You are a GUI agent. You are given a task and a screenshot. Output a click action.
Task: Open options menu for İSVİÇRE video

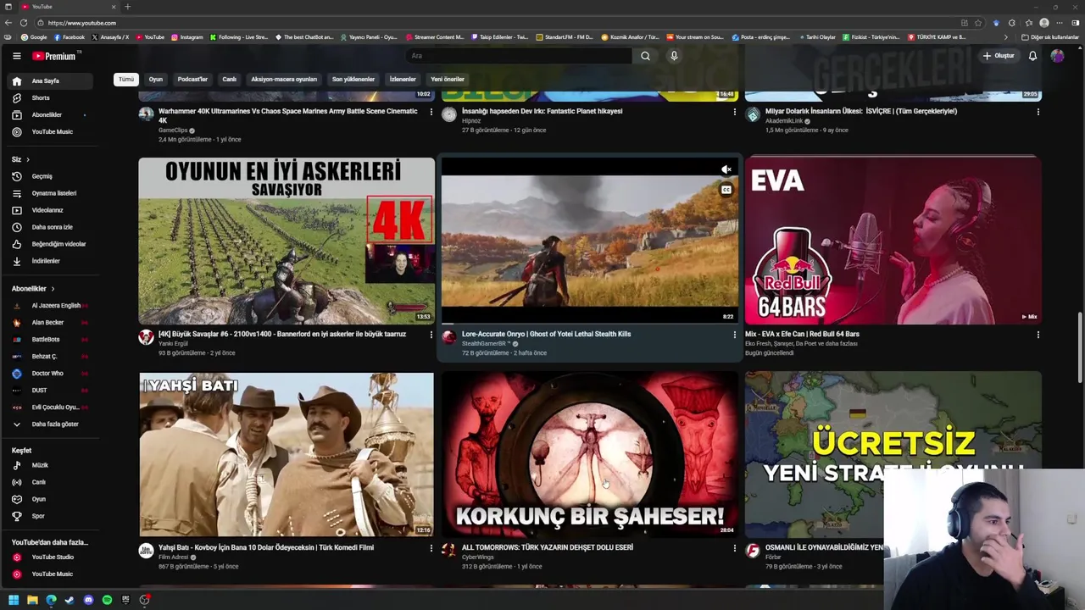(x=1038, y=112)
